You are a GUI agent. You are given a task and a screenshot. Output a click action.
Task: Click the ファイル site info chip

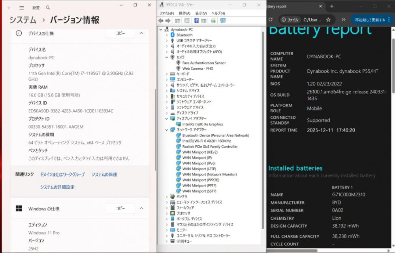[x=290, y=20]
